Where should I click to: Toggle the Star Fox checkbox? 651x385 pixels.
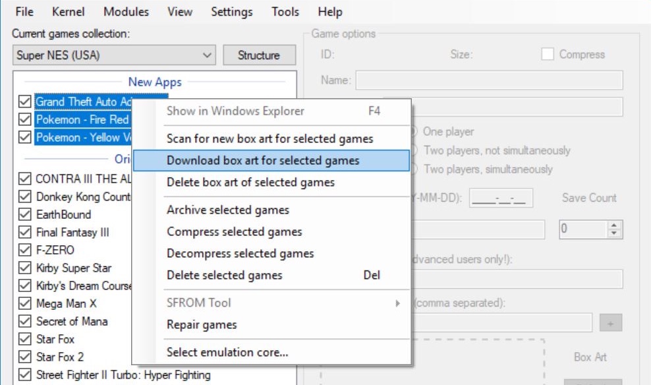(25, 340)
